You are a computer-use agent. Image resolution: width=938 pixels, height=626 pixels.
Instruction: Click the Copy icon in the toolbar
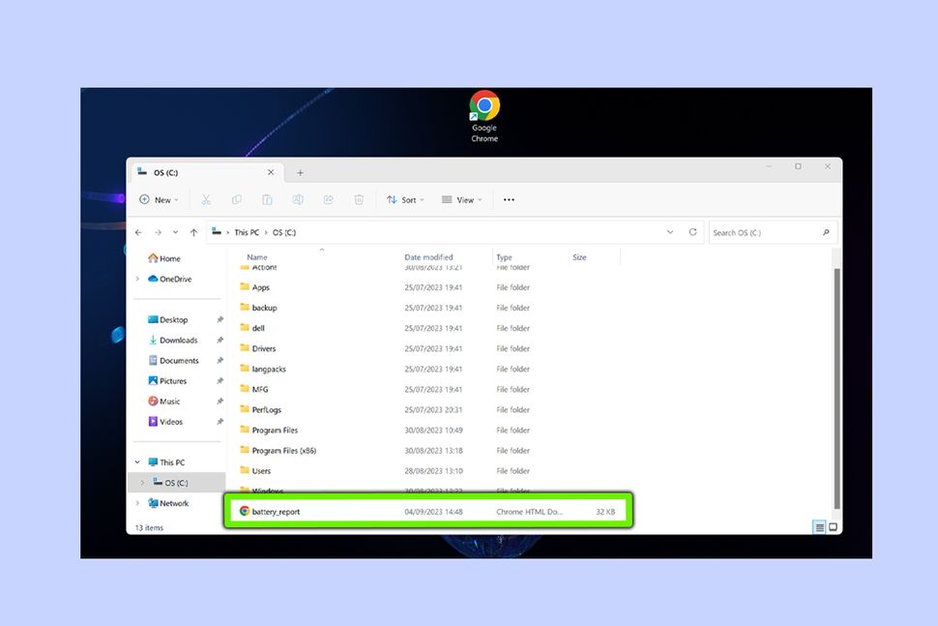237,199
